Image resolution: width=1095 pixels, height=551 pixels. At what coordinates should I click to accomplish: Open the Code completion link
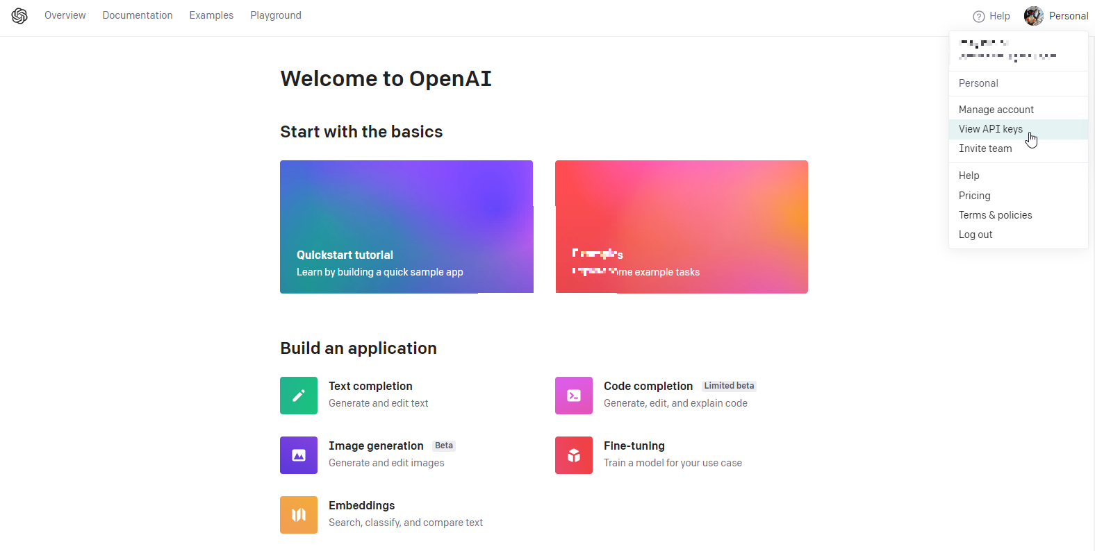[x=648, y=386]
